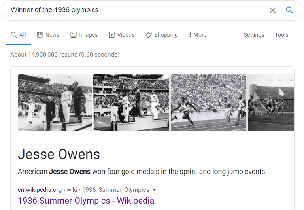304x210 pixels.
Task: Click the Images tab picture icon
Action: (x=74, y=35)
